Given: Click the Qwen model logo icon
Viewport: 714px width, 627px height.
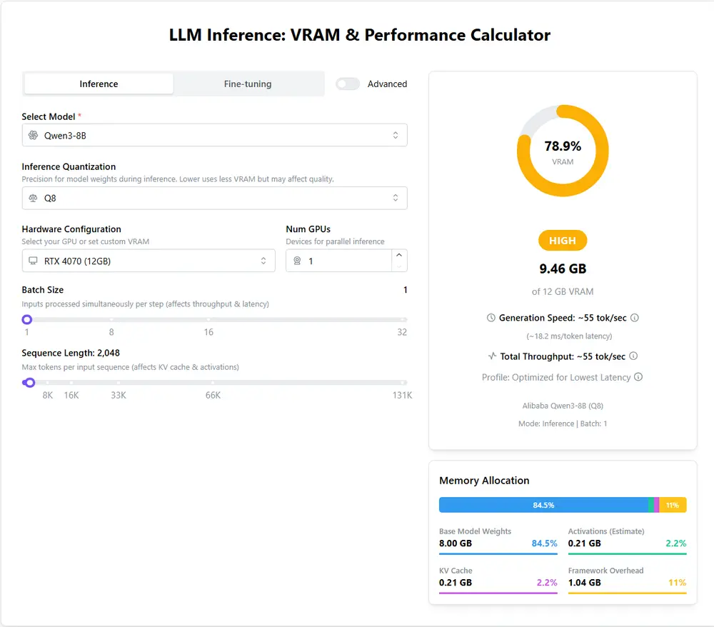Looking at the screenshot, I should 33,135.
